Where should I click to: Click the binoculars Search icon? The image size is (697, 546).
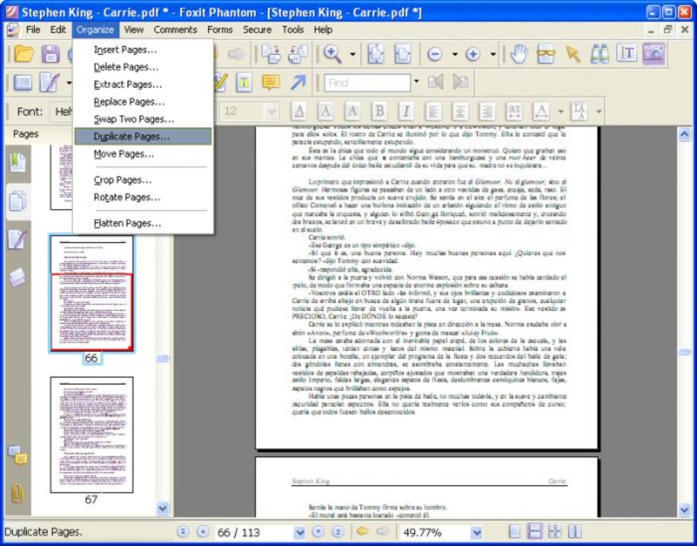pos(600,54)
